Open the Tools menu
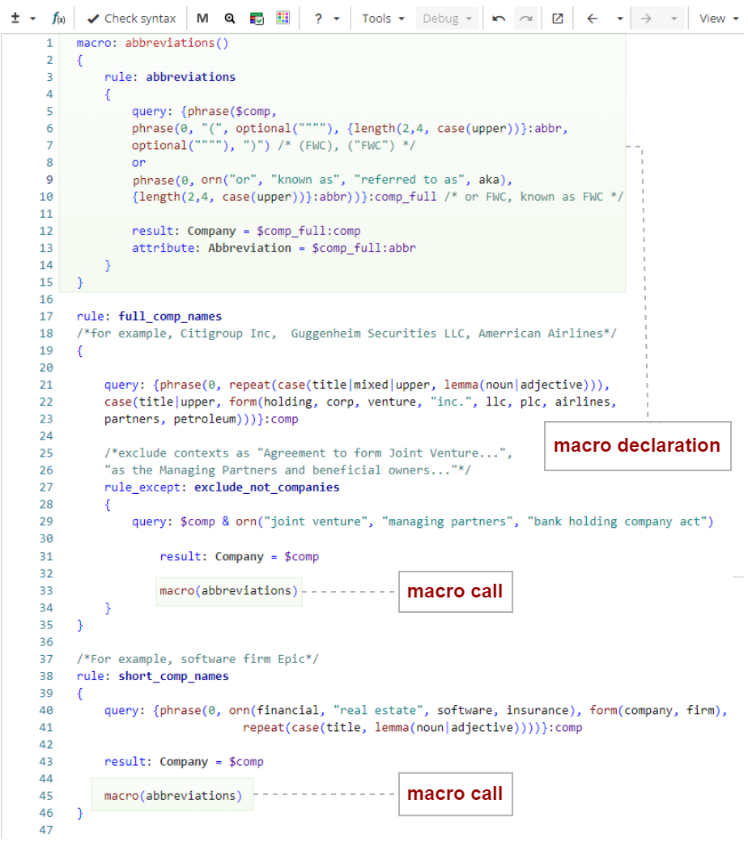This screenshot has height=842, width=748. click(383, 18)
